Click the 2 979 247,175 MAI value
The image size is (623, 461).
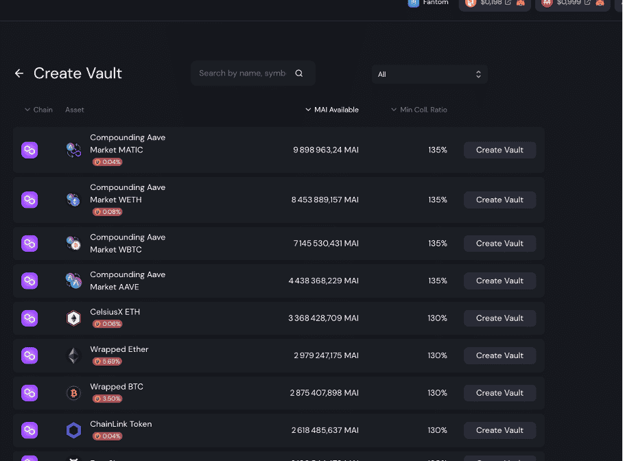(326, 355)
